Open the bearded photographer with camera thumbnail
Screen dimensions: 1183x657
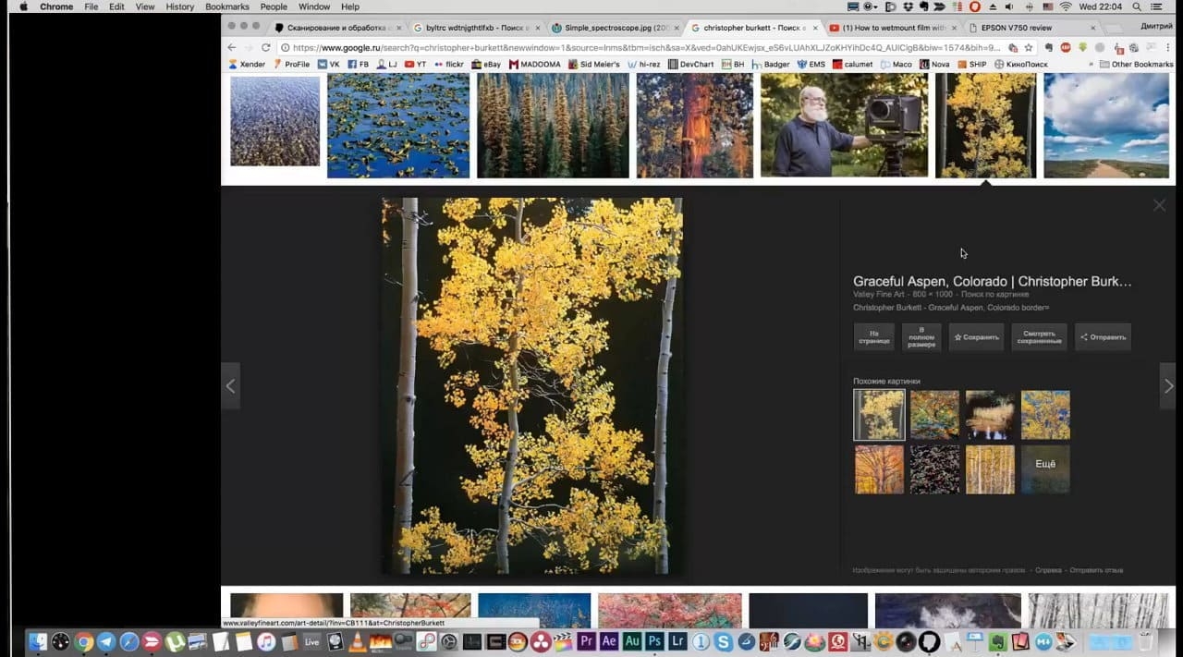[x=844, y=126]
